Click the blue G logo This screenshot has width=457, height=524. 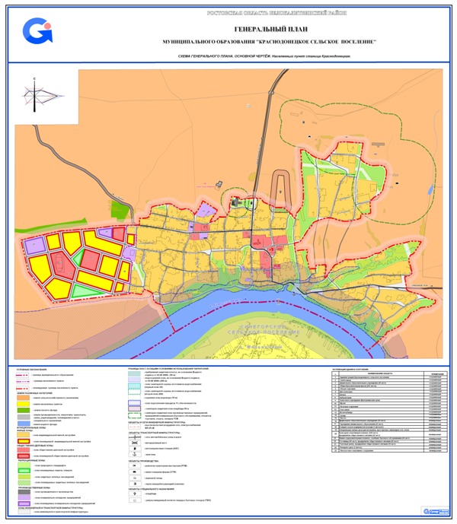pos(37,30)
